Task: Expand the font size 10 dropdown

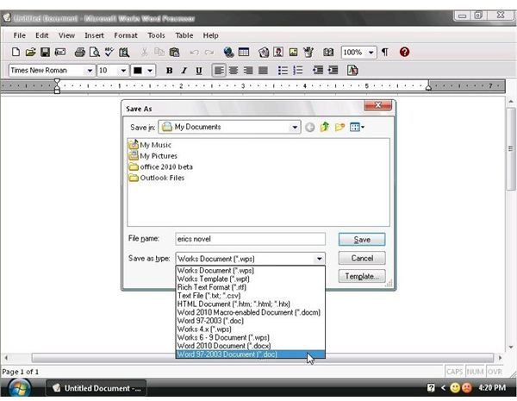Action: pos(123,71)
